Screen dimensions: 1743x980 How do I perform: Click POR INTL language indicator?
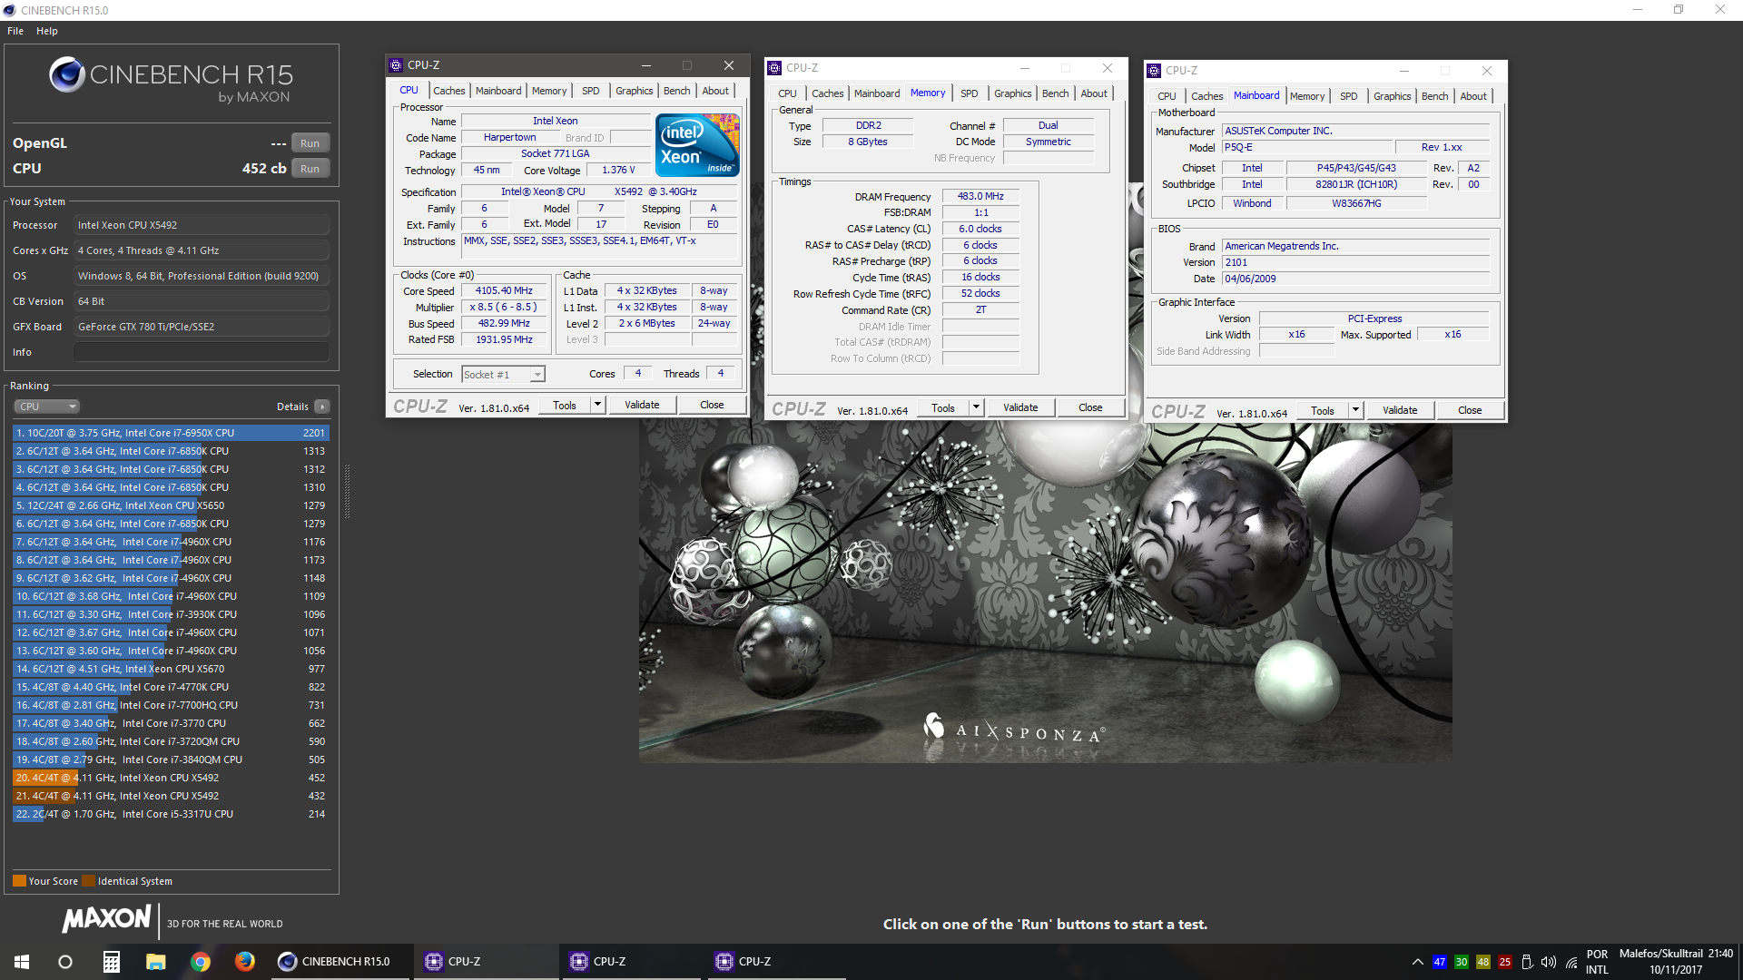tap(1597, 962)
